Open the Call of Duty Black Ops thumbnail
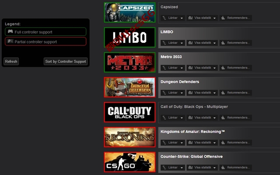Image resolution: width=280 pixels, height=175 pixels. click(x=129, y=112)
